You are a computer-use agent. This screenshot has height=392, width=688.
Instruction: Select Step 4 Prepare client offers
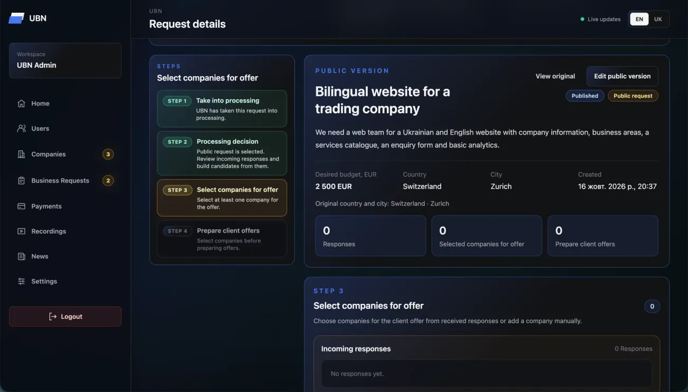coord(222,239)
